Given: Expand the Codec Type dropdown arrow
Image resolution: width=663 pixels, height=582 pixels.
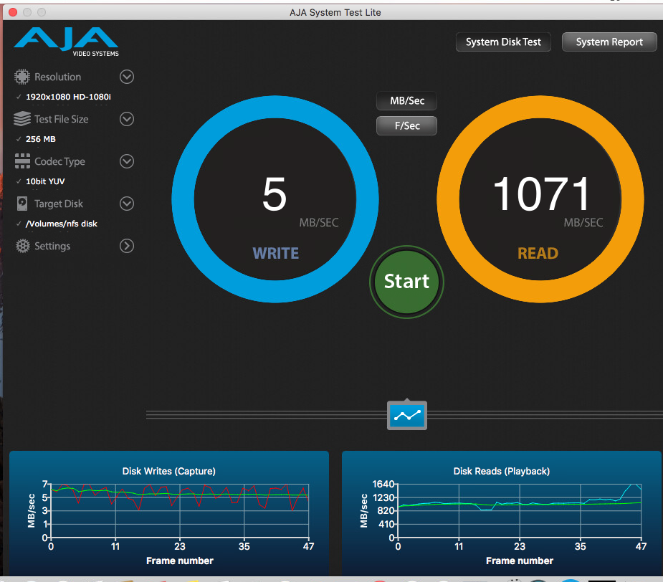Looking at the screenshot, I should tap(127, 161).
